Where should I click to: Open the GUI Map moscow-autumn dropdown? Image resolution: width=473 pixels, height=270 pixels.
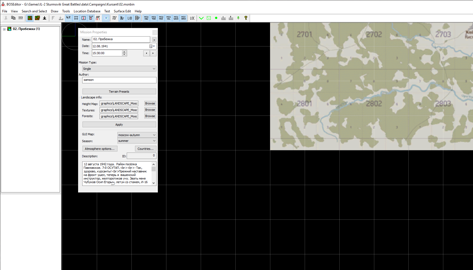pyautogui.click(x=137, y=135)
